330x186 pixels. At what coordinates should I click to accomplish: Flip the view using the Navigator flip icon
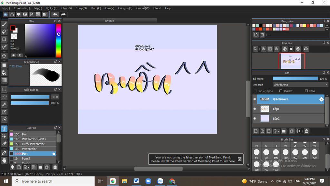[x=306, y=49]
